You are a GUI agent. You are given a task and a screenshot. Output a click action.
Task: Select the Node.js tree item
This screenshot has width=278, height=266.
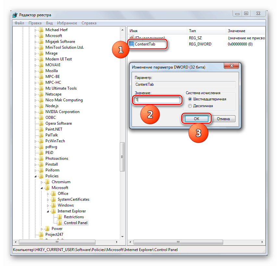click(x=52, y=106)
